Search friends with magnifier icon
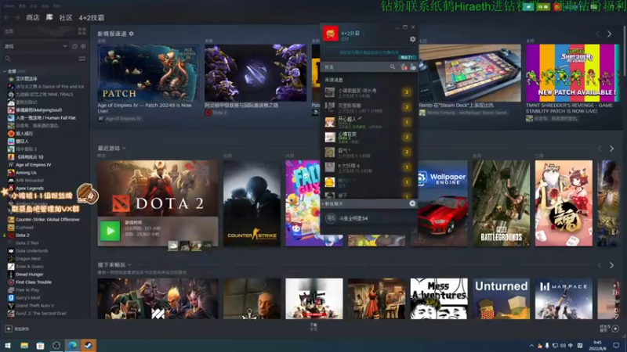The width and height of the screenshot is (627, 352). [x=393, y=67]
